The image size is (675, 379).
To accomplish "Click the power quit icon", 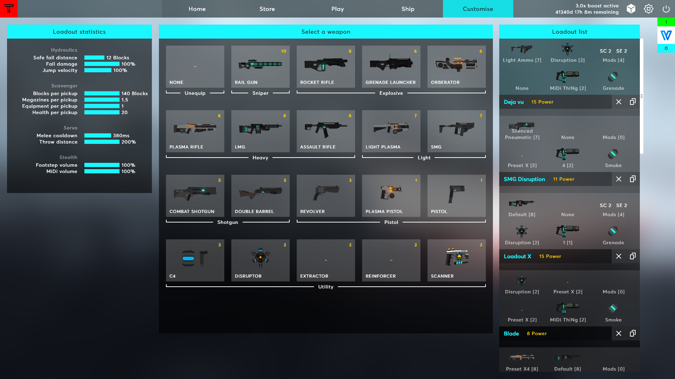I will tap(666, 9).
